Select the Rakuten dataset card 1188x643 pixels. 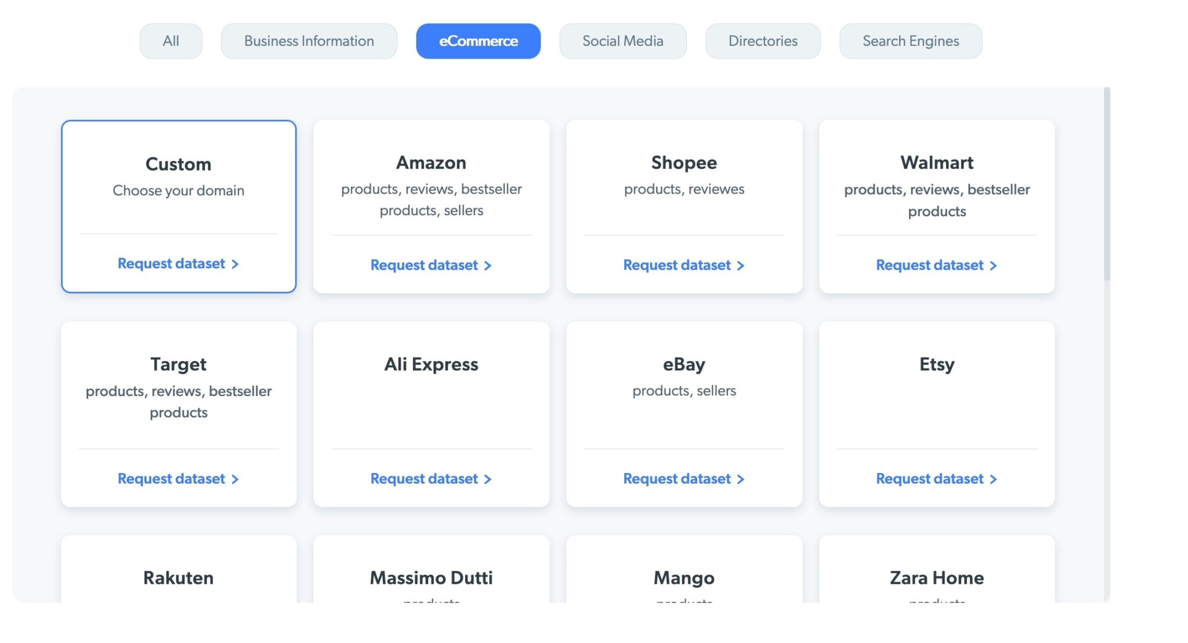click(x=178, y=577)
